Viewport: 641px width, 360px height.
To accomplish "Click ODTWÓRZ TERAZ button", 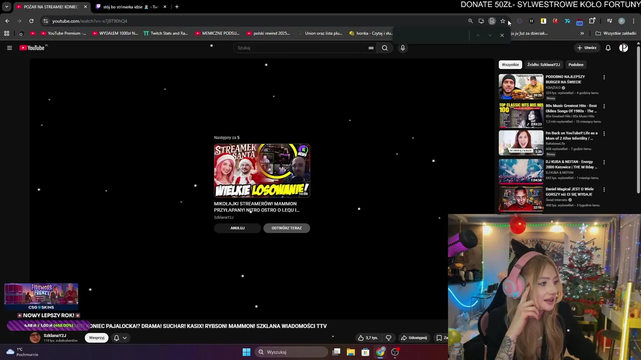I will [x=286, y=228].
